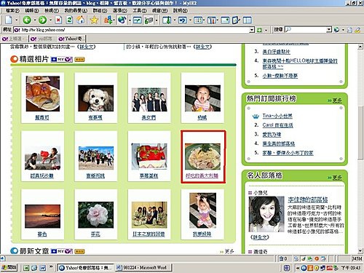Click the Excel quick launch icon in taskbar
This screenshot has width=364, height=273.
(26, 268)
